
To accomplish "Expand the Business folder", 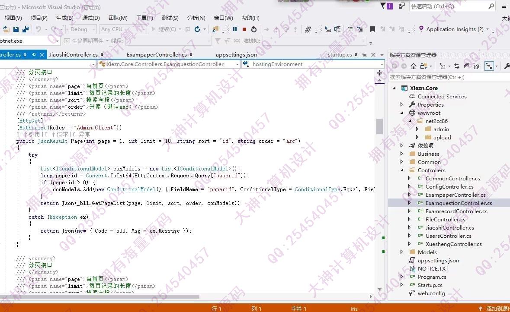I will click(402, 153).
